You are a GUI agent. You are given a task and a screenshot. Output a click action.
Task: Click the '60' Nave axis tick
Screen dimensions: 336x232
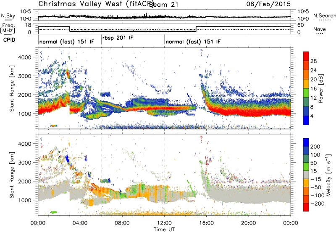[x=301, y=25]
